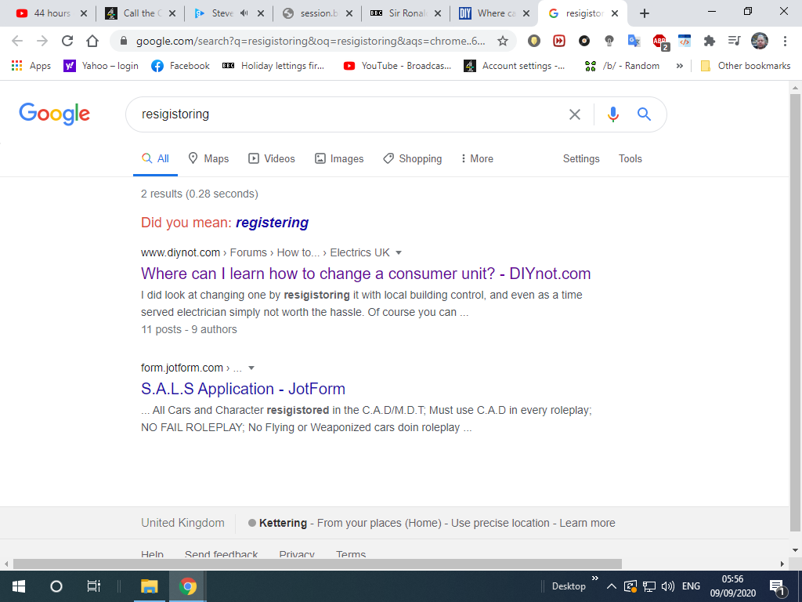Bookmark this page with the star icon
The width and height of the screenshot is (802, 602).
pyautogui.click(x=503, y=41)
